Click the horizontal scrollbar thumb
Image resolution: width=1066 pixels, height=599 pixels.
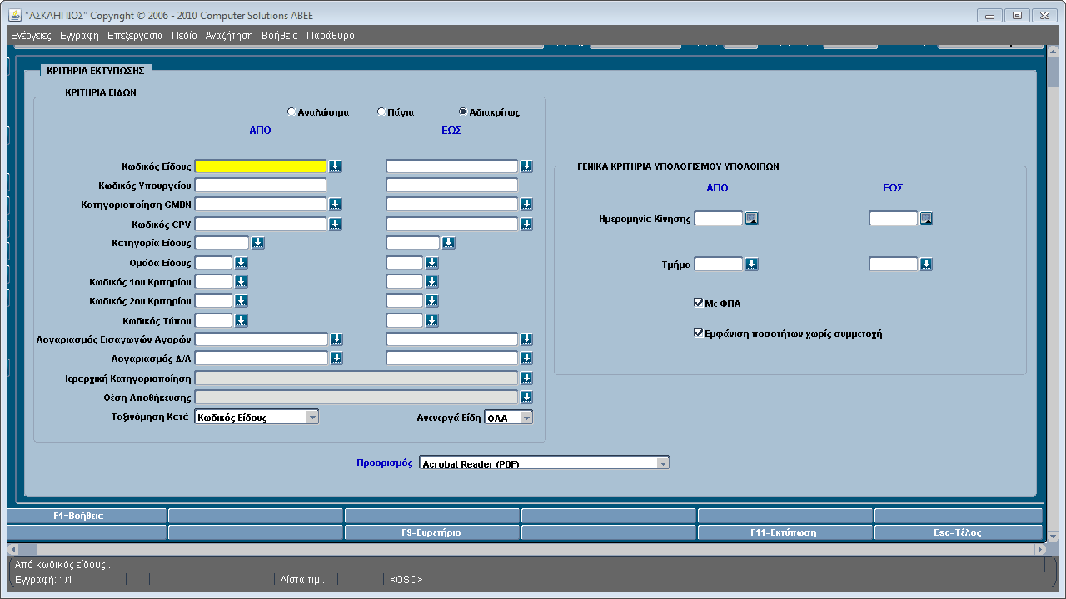[x=27, y=550]
